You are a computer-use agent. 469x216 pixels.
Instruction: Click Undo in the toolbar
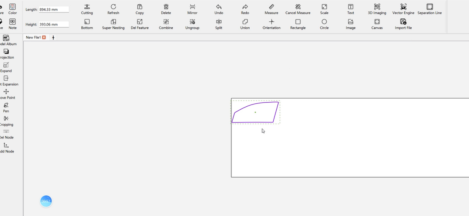coord(219,9)
